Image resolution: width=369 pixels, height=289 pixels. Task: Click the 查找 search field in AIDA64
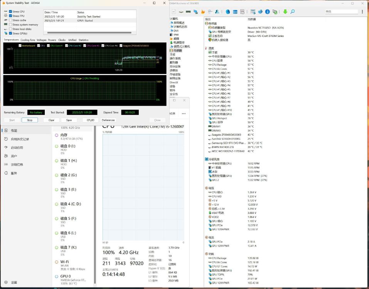[341, 12]
